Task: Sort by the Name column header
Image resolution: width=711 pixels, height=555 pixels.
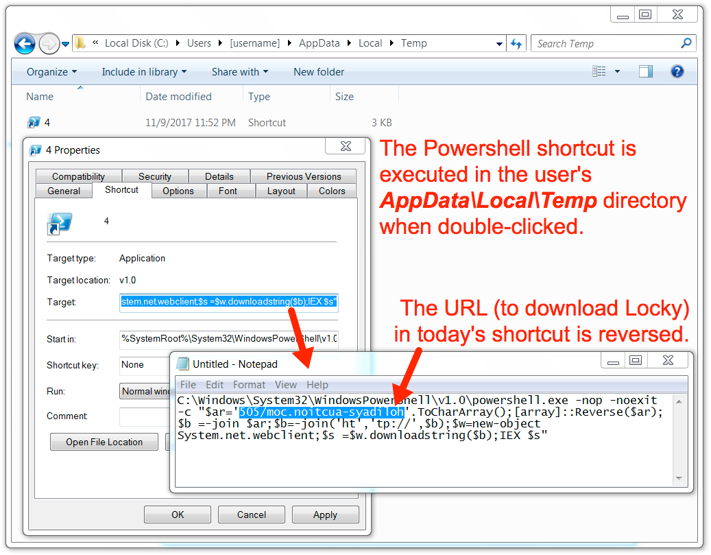Action: tap(40, 97)
